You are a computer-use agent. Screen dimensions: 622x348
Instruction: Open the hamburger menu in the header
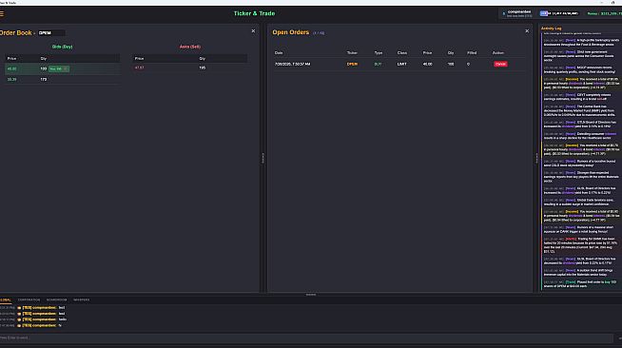[x=2, y=13]
